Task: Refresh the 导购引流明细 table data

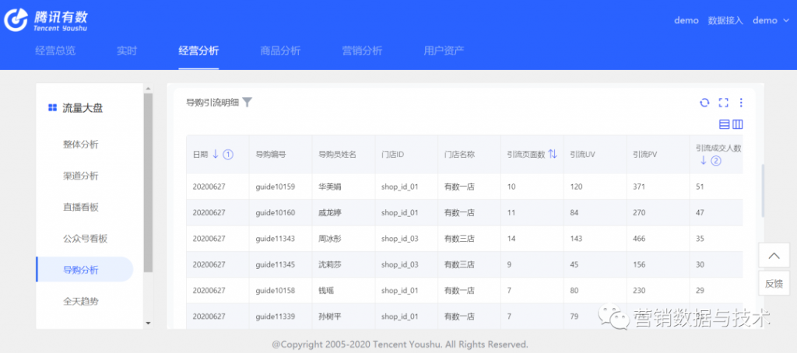Action: (704, 103)
